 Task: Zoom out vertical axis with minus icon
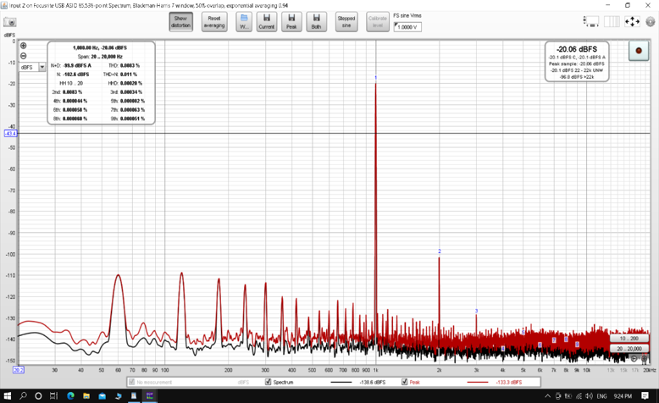coord(24,56)
